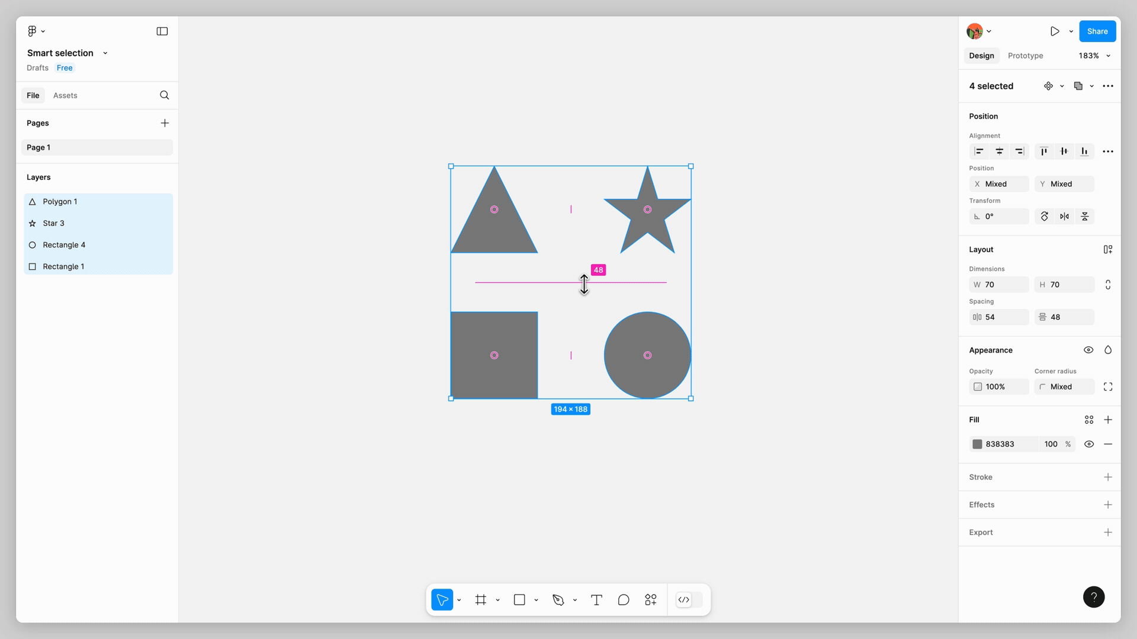Click the fill color swatch 838383
Image resolution: width=1137 pixels, height=639 pixels.
(x=977, y=444)
